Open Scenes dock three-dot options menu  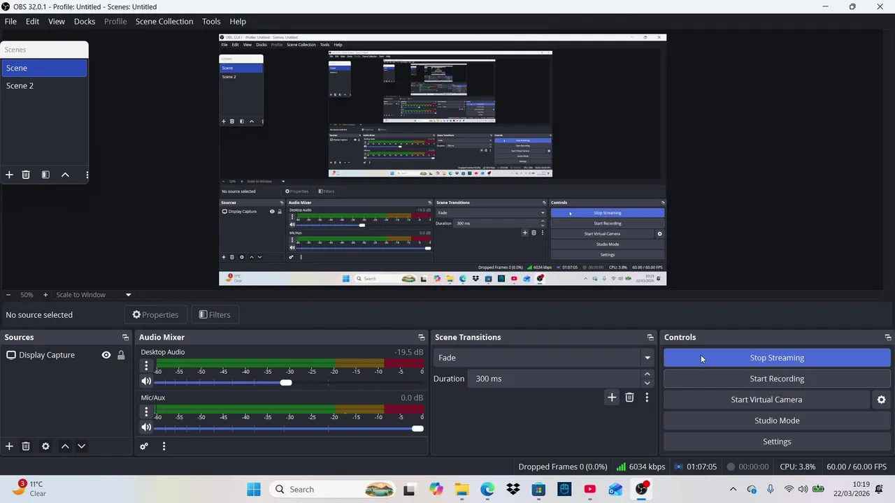[87, 175]
